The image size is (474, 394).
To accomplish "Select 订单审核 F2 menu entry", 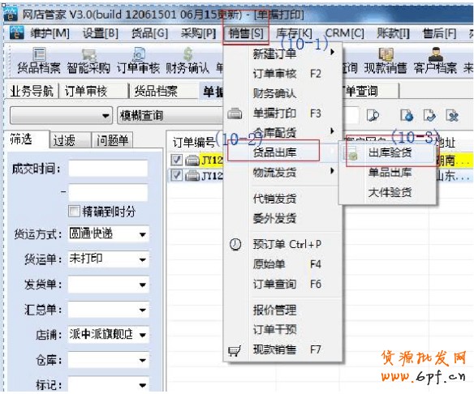I will [287, 74].
